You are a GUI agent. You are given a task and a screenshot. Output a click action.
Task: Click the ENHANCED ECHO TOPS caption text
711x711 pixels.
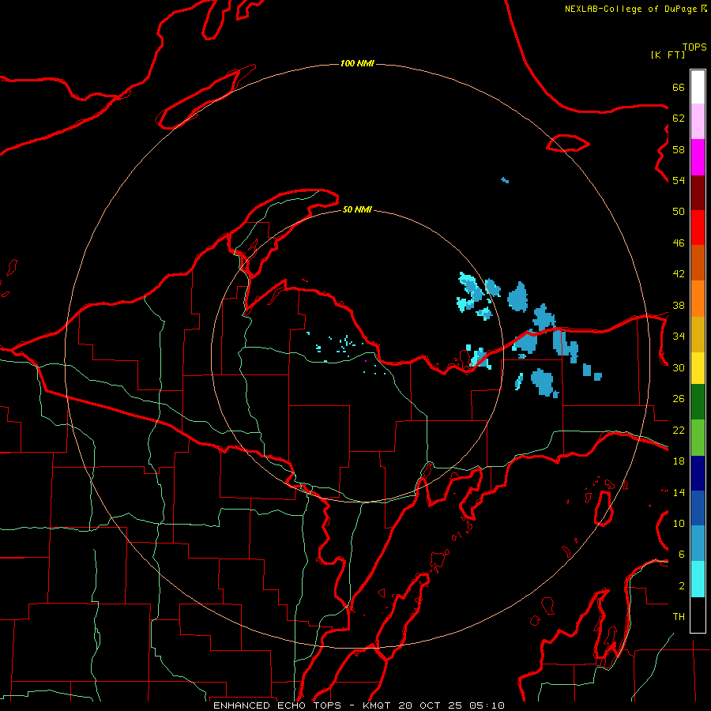[280, 705]
